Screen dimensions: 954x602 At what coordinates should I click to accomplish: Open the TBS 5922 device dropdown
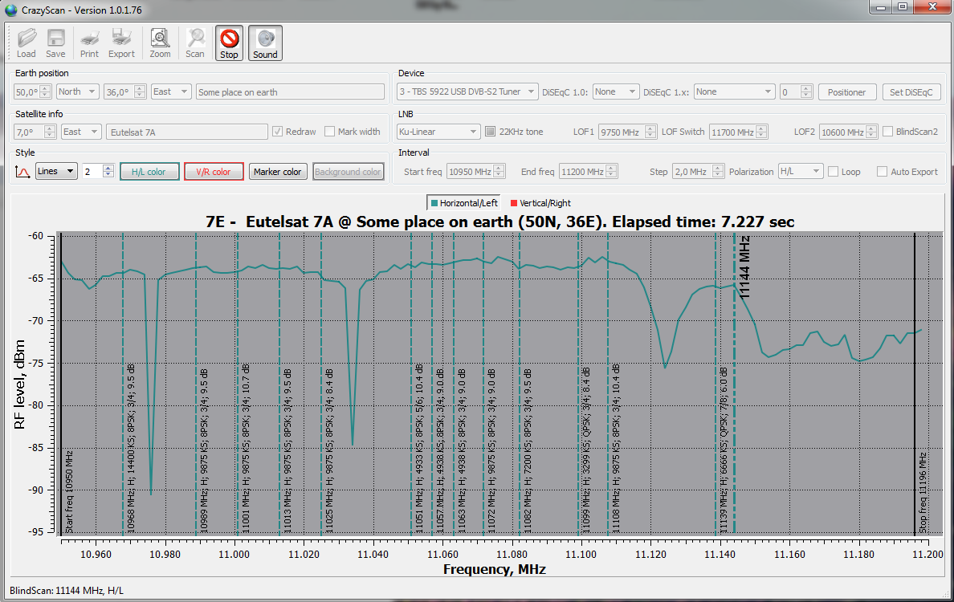(467, 92)
